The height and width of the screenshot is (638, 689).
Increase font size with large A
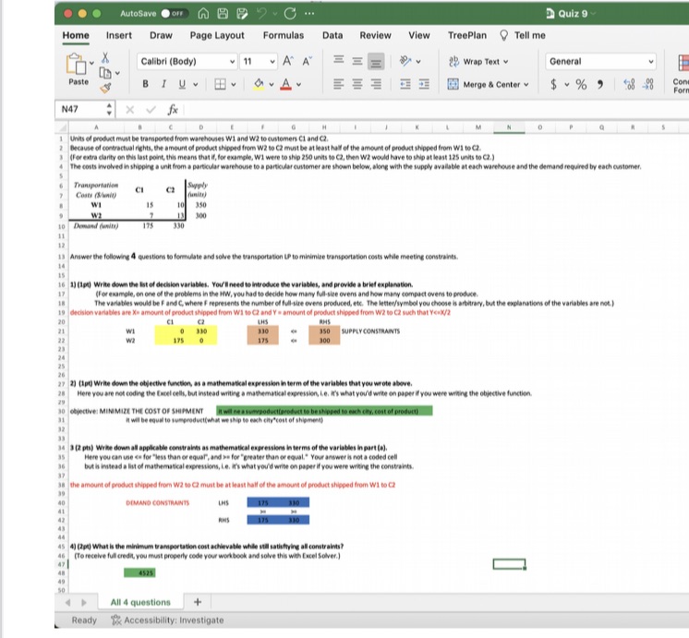point(287,61)
